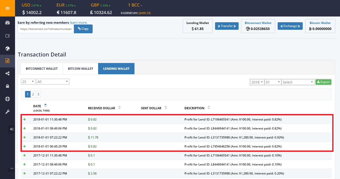Open the globe sidebar icon
Image resolution: width=340 pixels, height=179 pixels.
(x=7, y=48)
